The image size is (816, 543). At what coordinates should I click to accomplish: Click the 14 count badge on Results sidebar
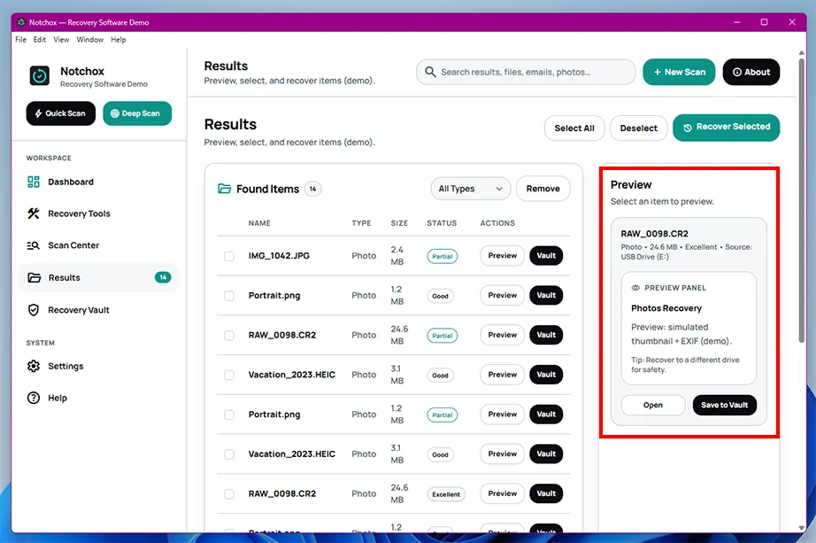click(x=163, y=278)
